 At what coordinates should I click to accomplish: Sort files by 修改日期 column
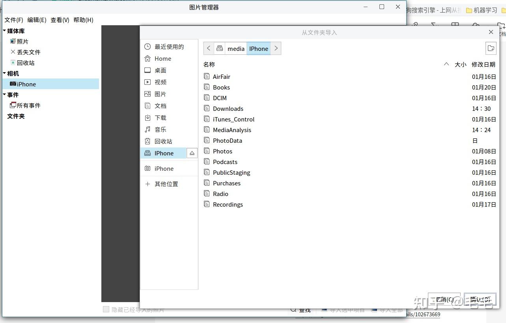[x=484, y=64]
